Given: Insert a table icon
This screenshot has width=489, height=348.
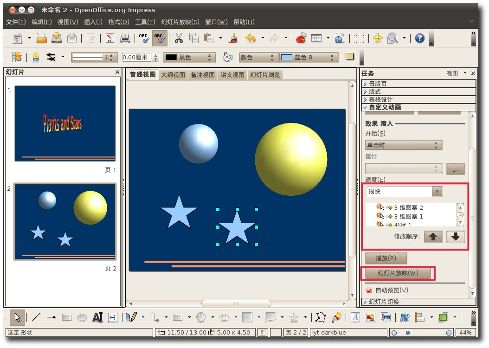Looking at the screenshot, I should (316, 39).
